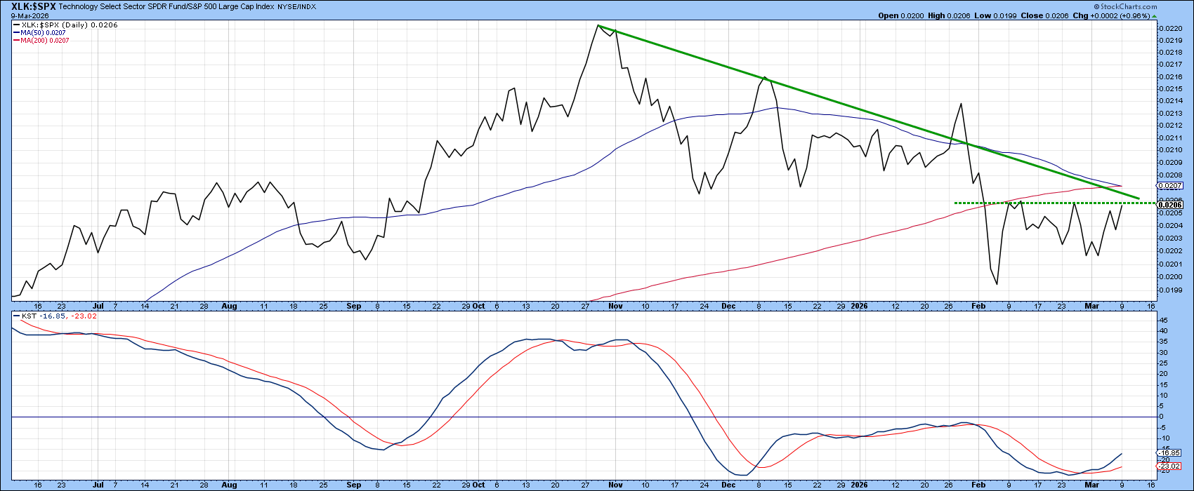1194x491 pixels.
Task: Click the red -23.02 signal value tag
Action: [x=1169, y=466]
